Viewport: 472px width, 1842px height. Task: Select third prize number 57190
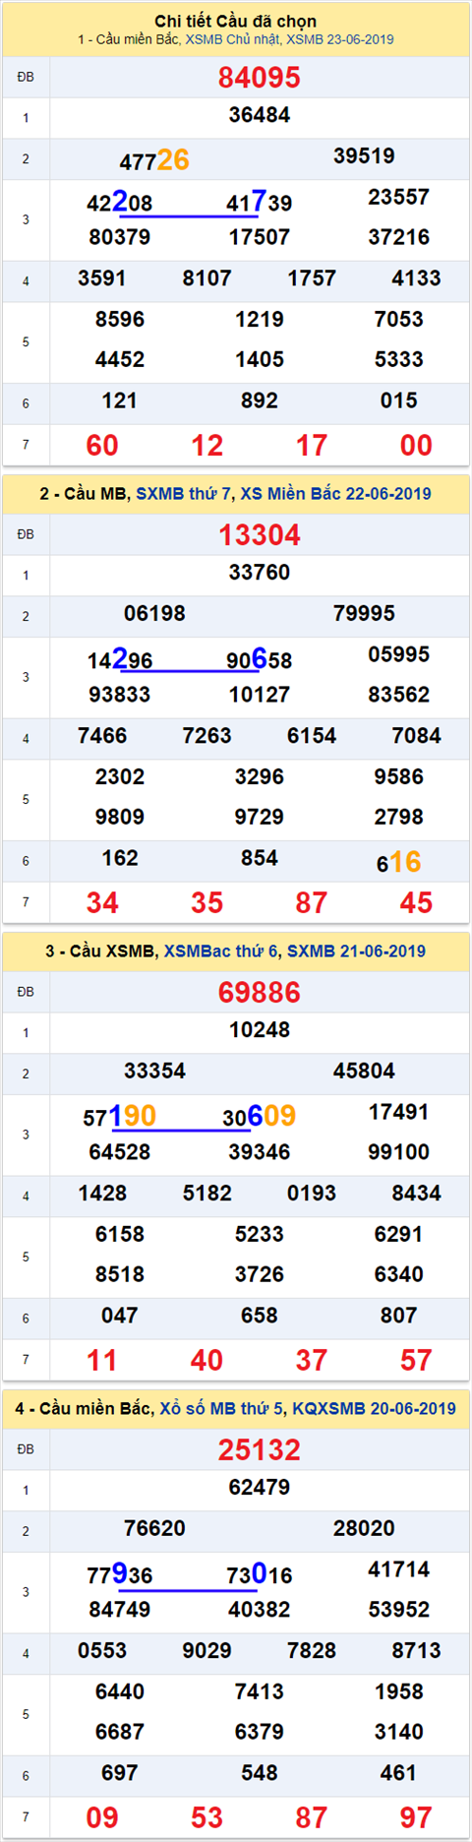point(120,1117)
